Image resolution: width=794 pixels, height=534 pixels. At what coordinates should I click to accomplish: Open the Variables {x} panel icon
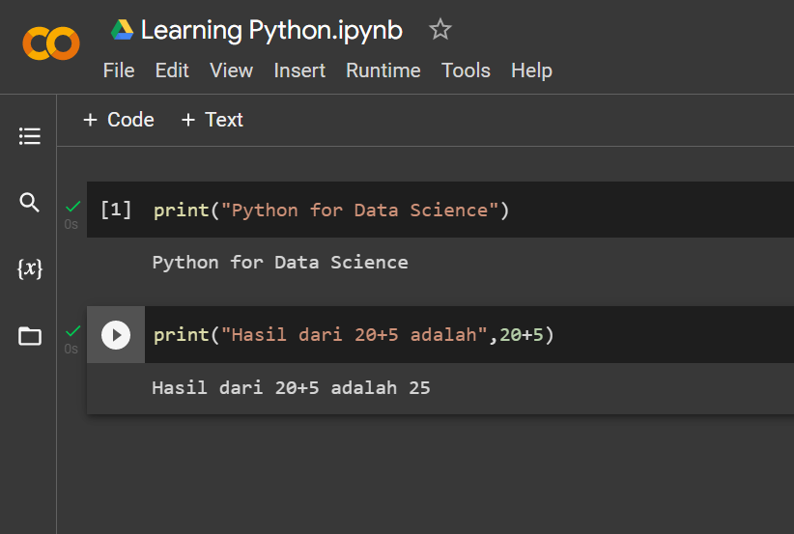[x=29, y=268]
